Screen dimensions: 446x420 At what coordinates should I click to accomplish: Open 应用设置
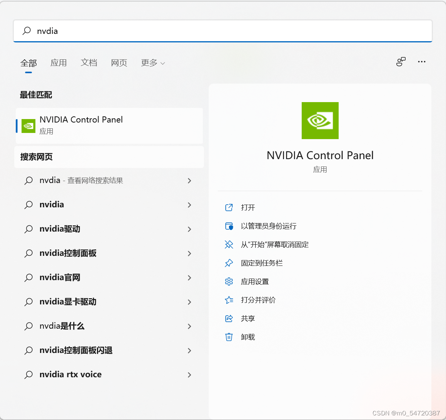pos(255,282)
